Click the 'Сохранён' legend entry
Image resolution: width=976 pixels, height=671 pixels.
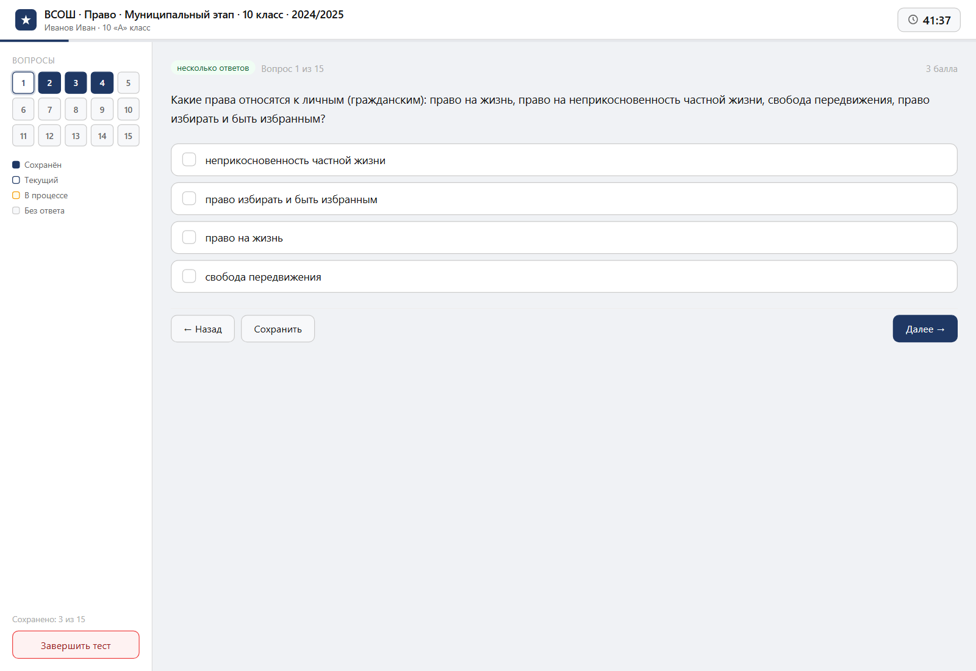[x=37, y=165]
